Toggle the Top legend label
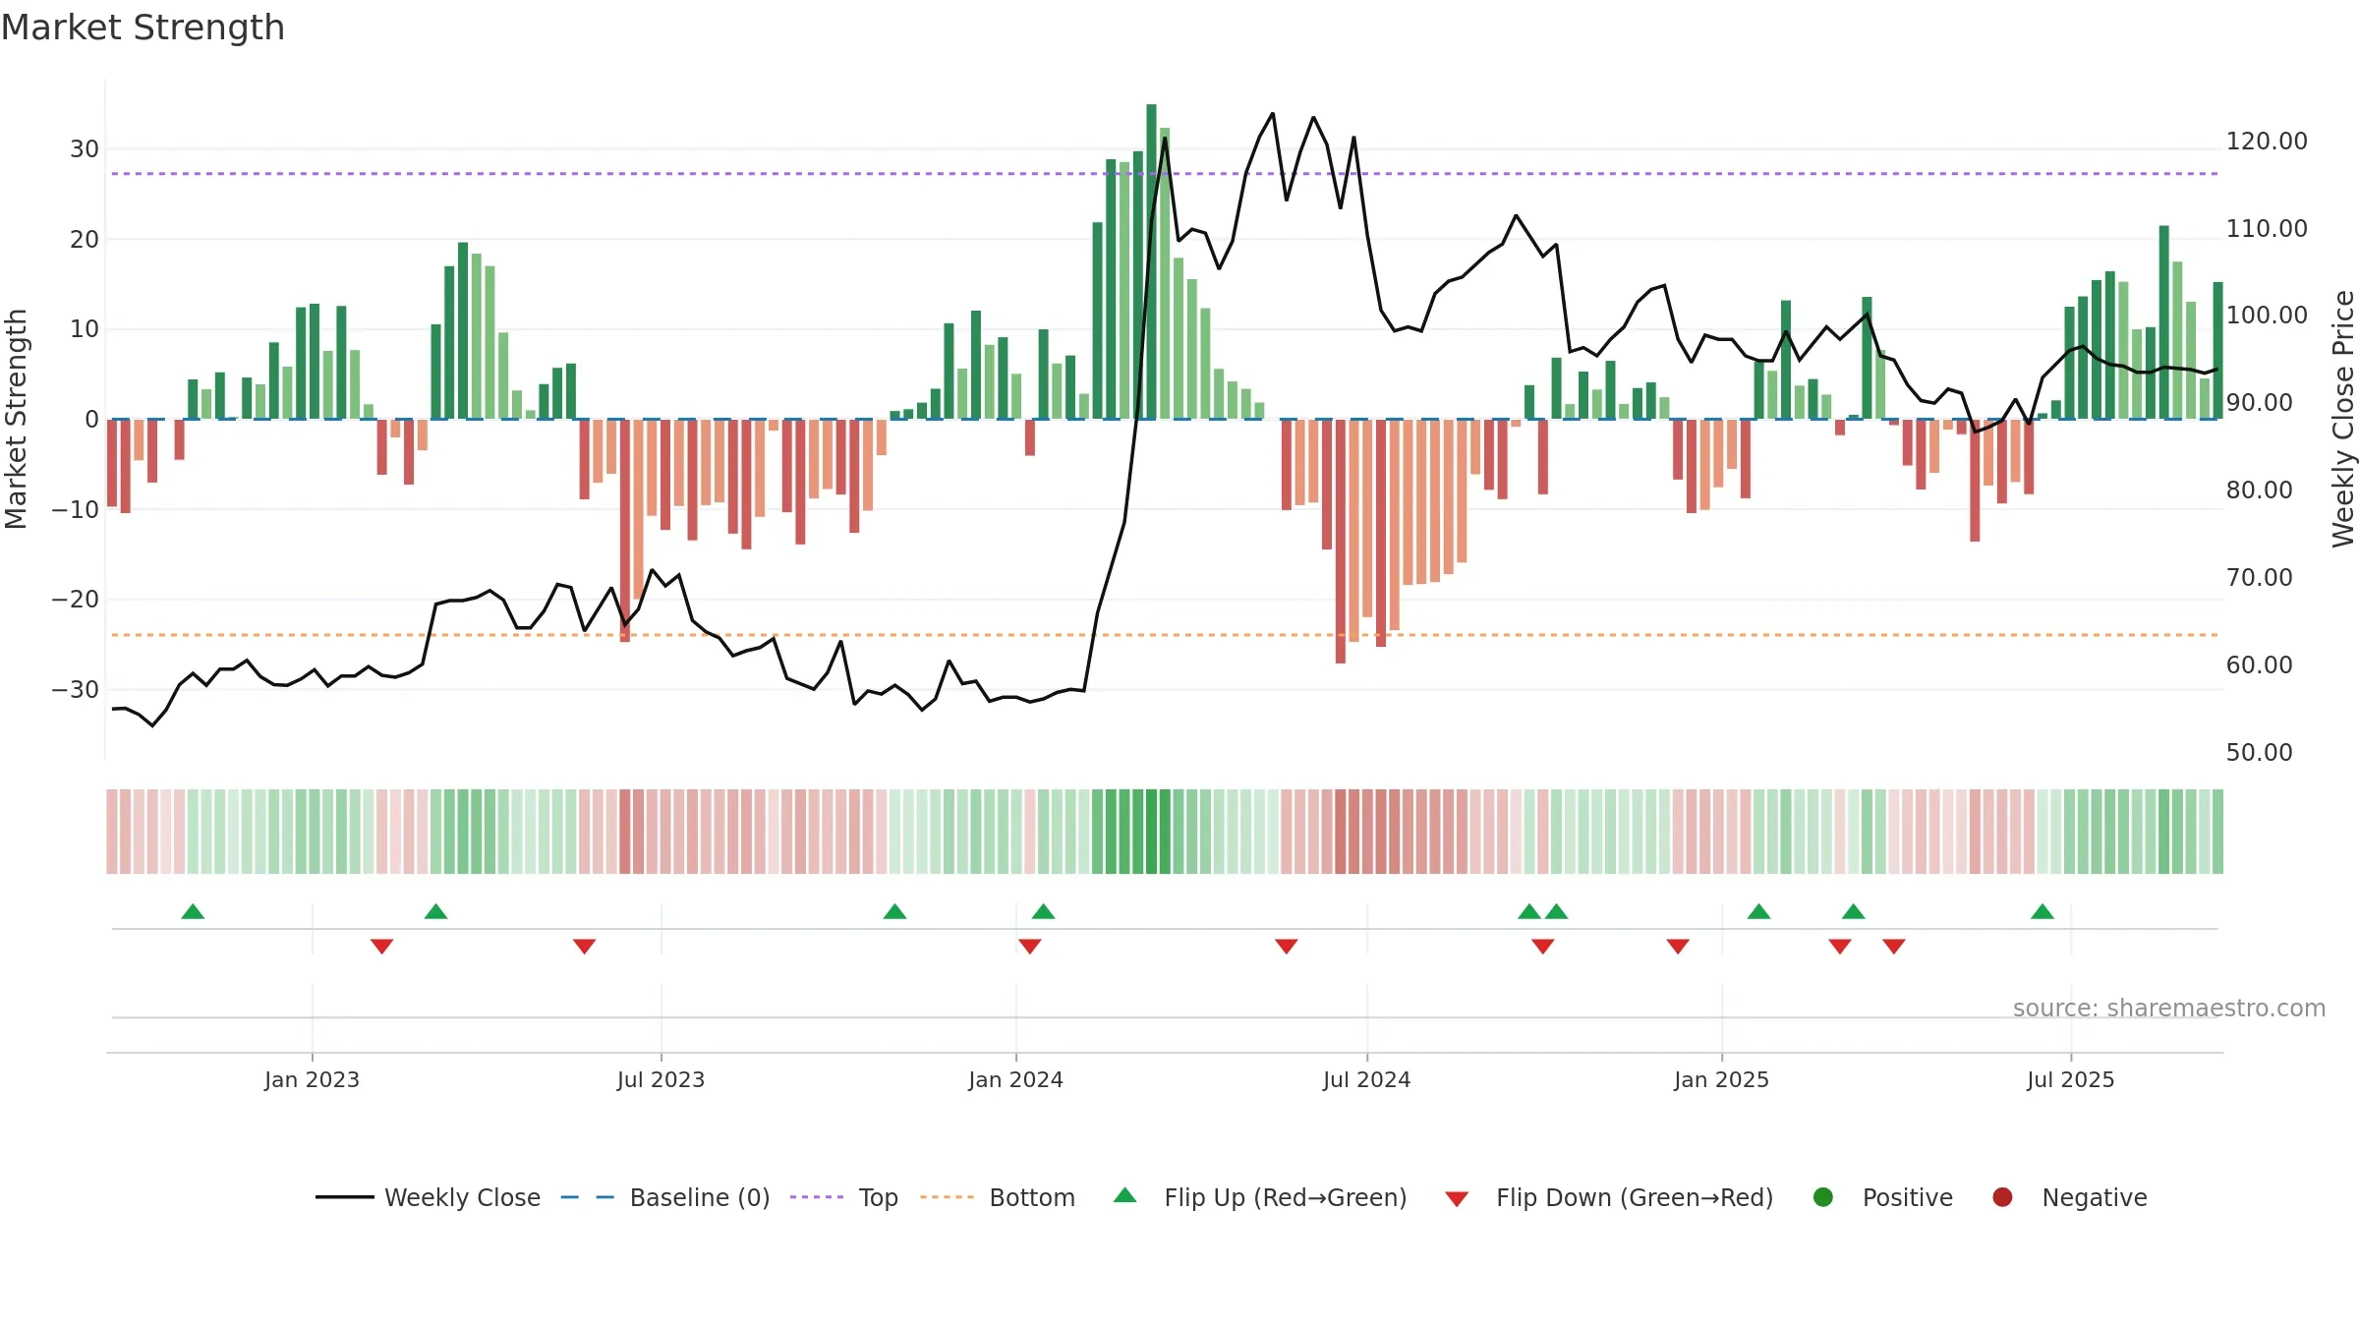2359x1327 pixels. pyautogui.click(x=878, y=1198)
